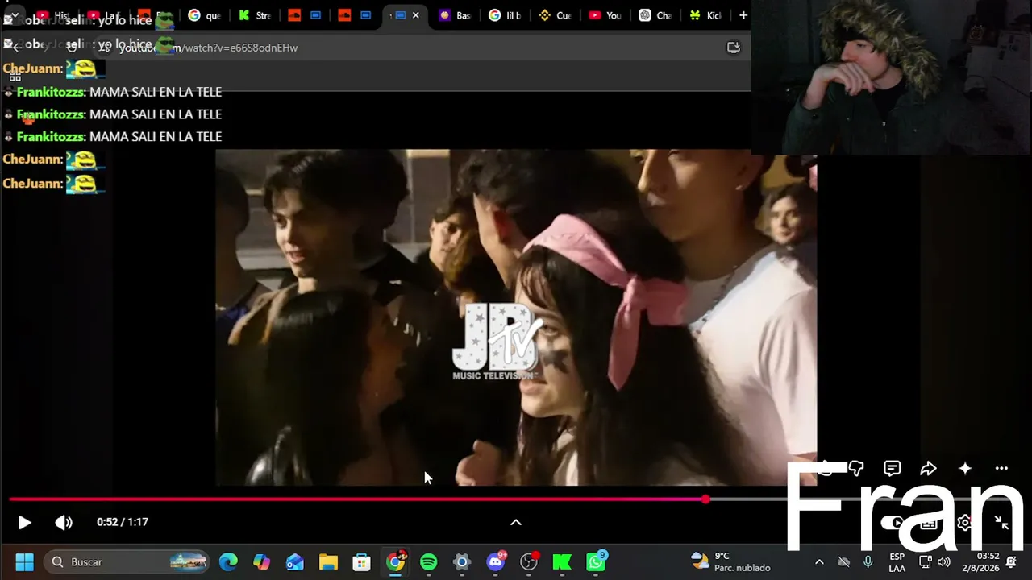Switch to the 'You' YouTube tab
The image size is (1032, 580).
click(605, 15)
